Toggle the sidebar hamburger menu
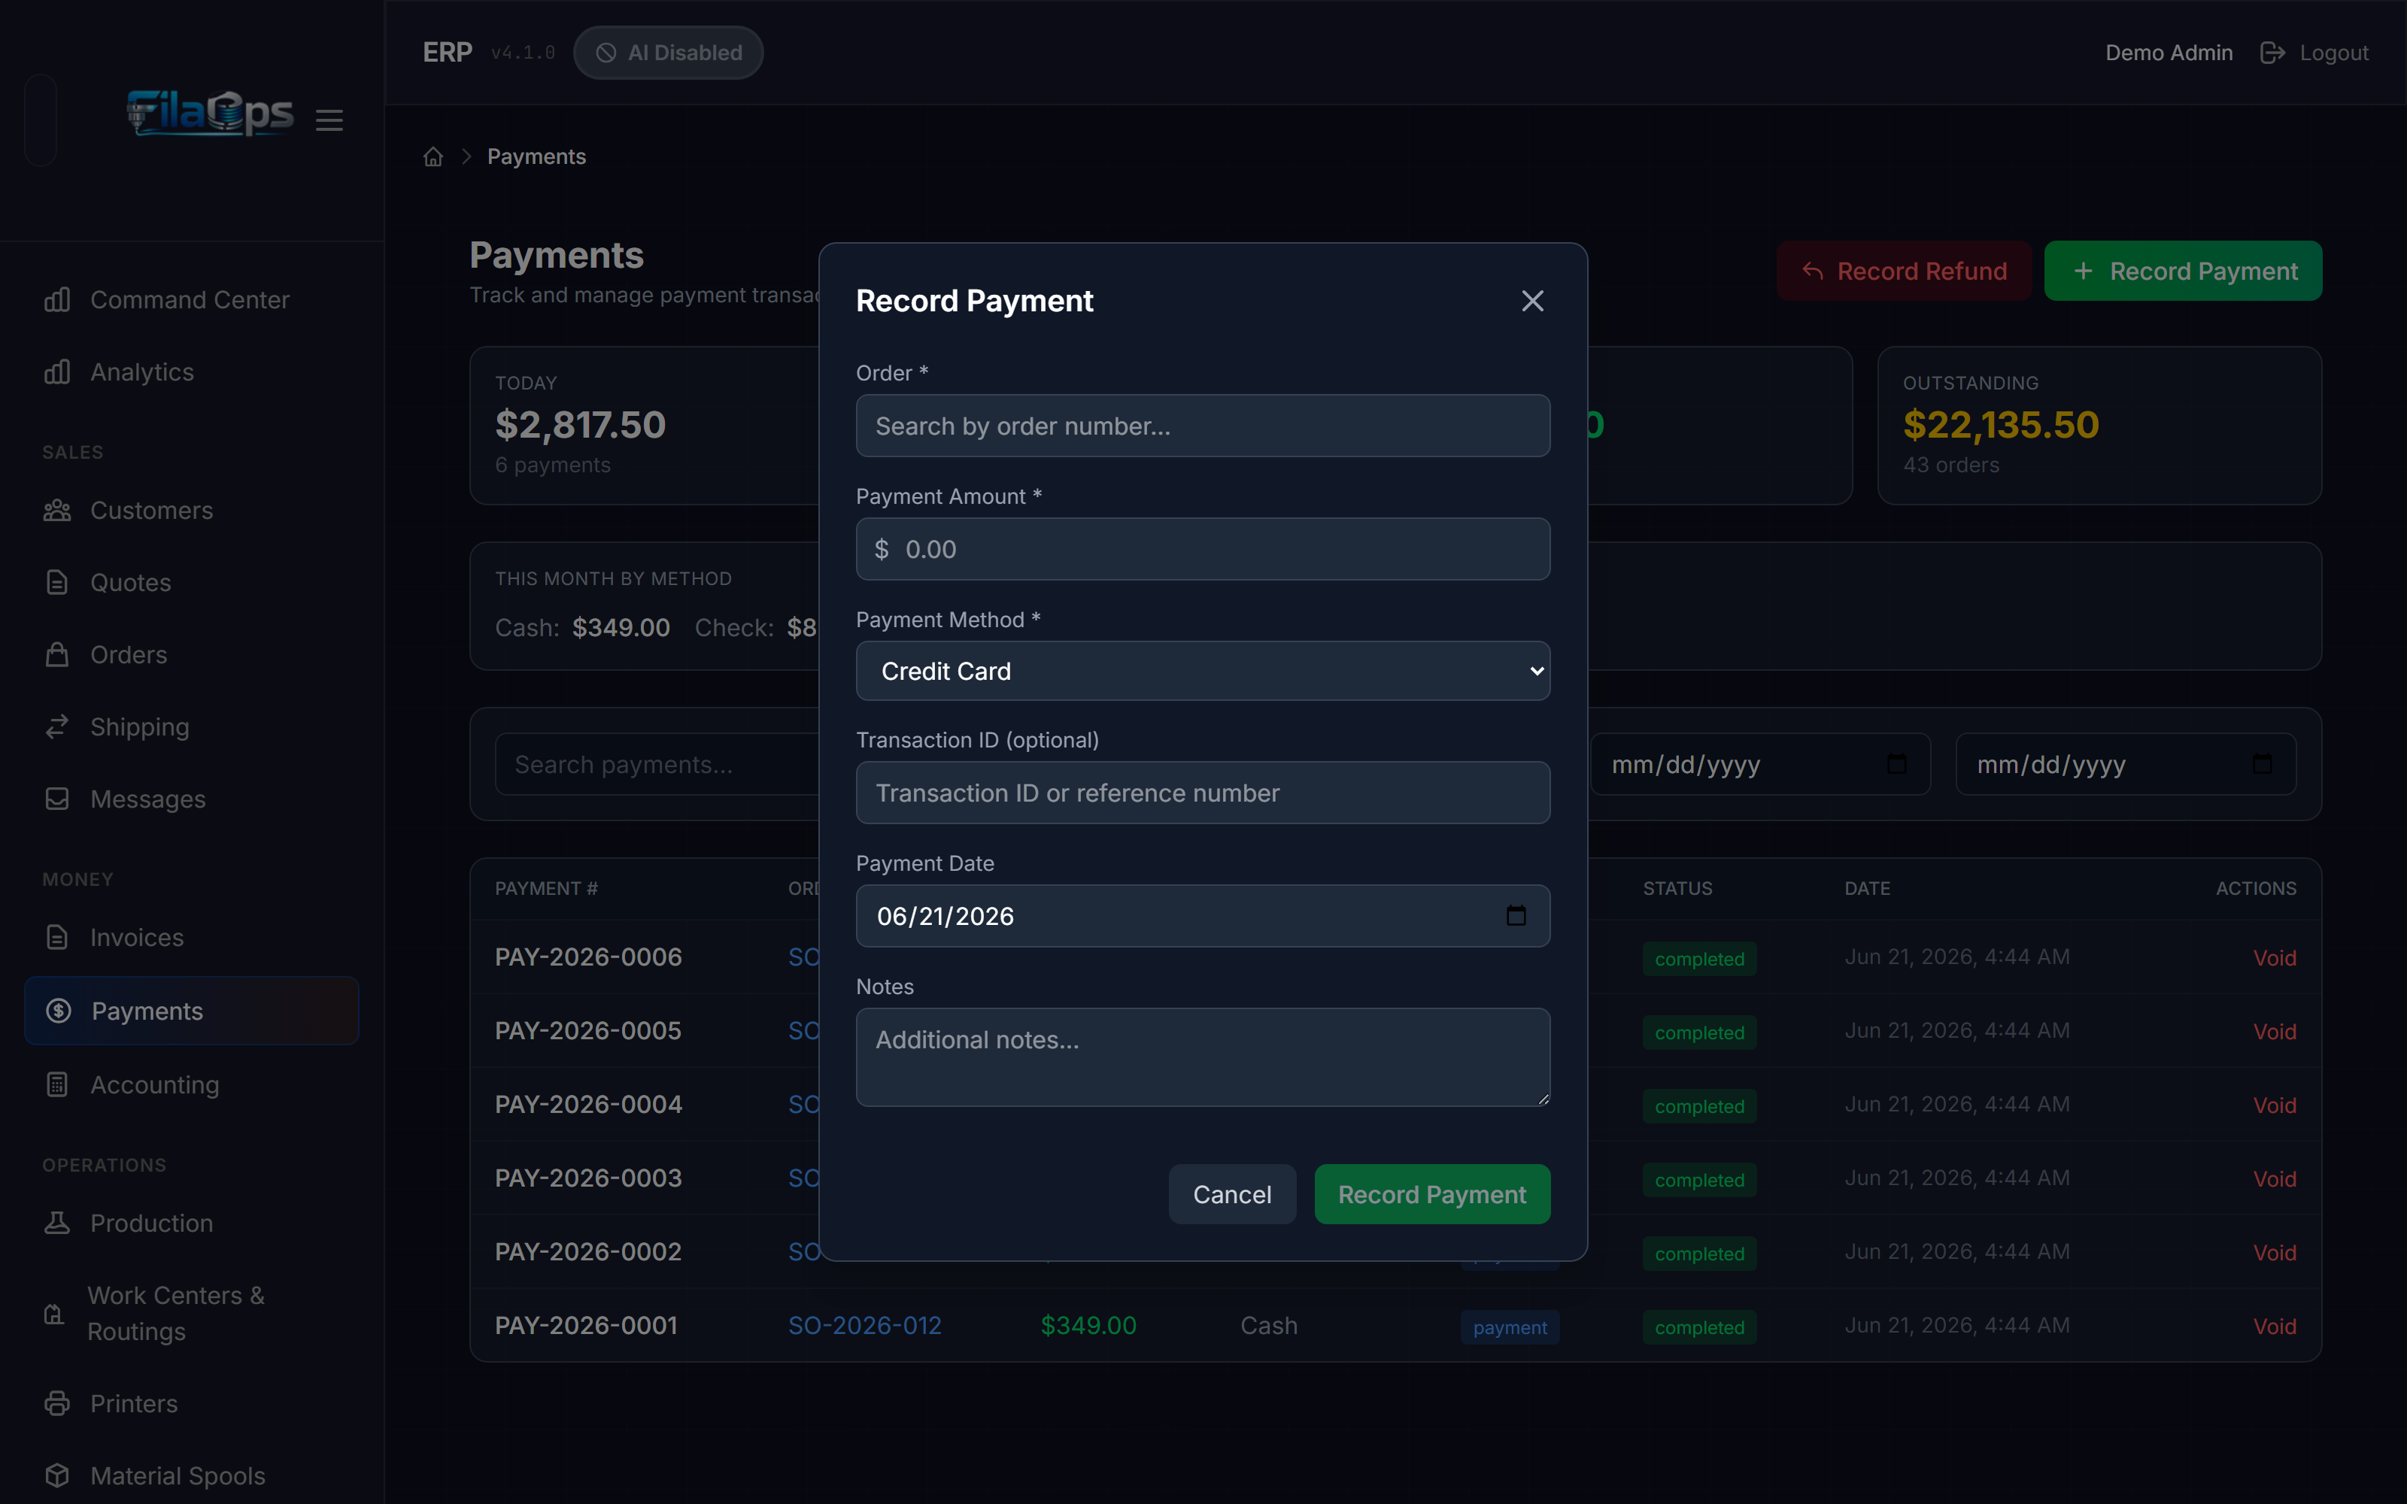This screenshot has width=2407, height=1504. pyautogui.click(x=329, y=120)
